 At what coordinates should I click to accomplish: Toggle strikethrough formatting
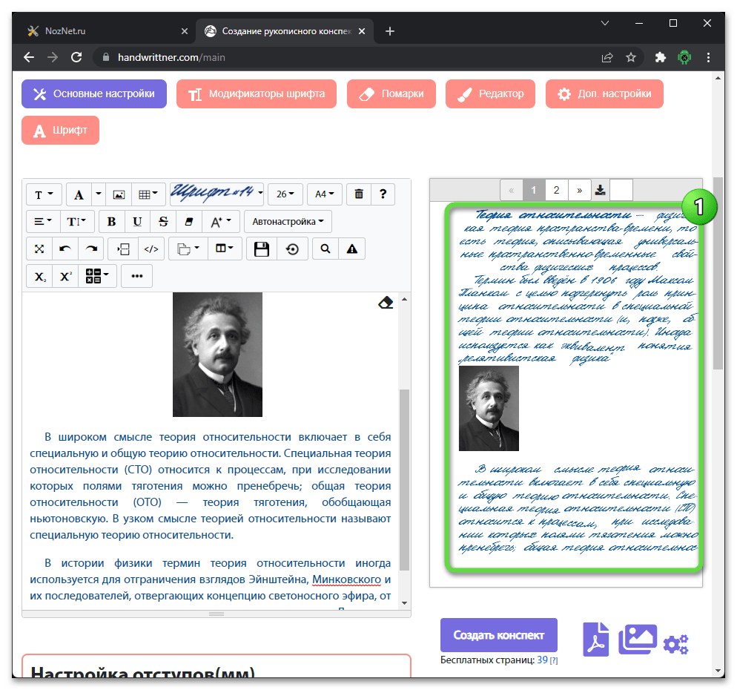click(x=163, y=221)
